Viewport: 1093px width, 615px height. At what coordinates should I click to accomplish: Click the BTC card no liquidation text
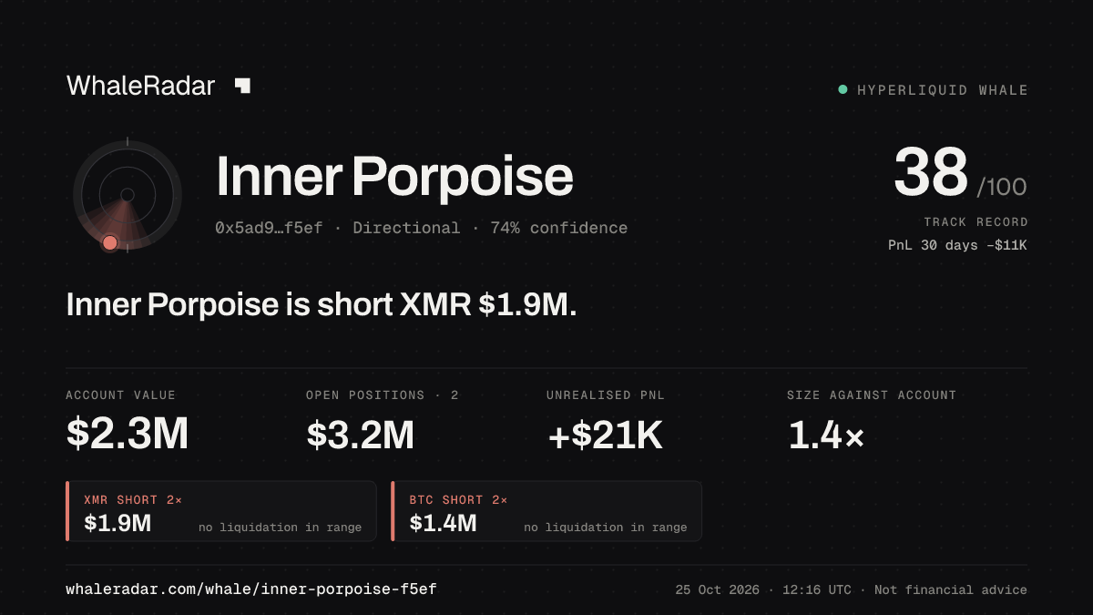click(x=606, y=528)
